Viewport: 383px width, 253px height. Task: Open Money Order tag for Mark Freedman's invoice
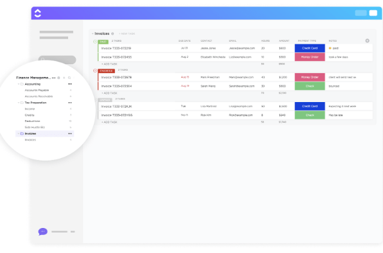(x=310, y=77)
